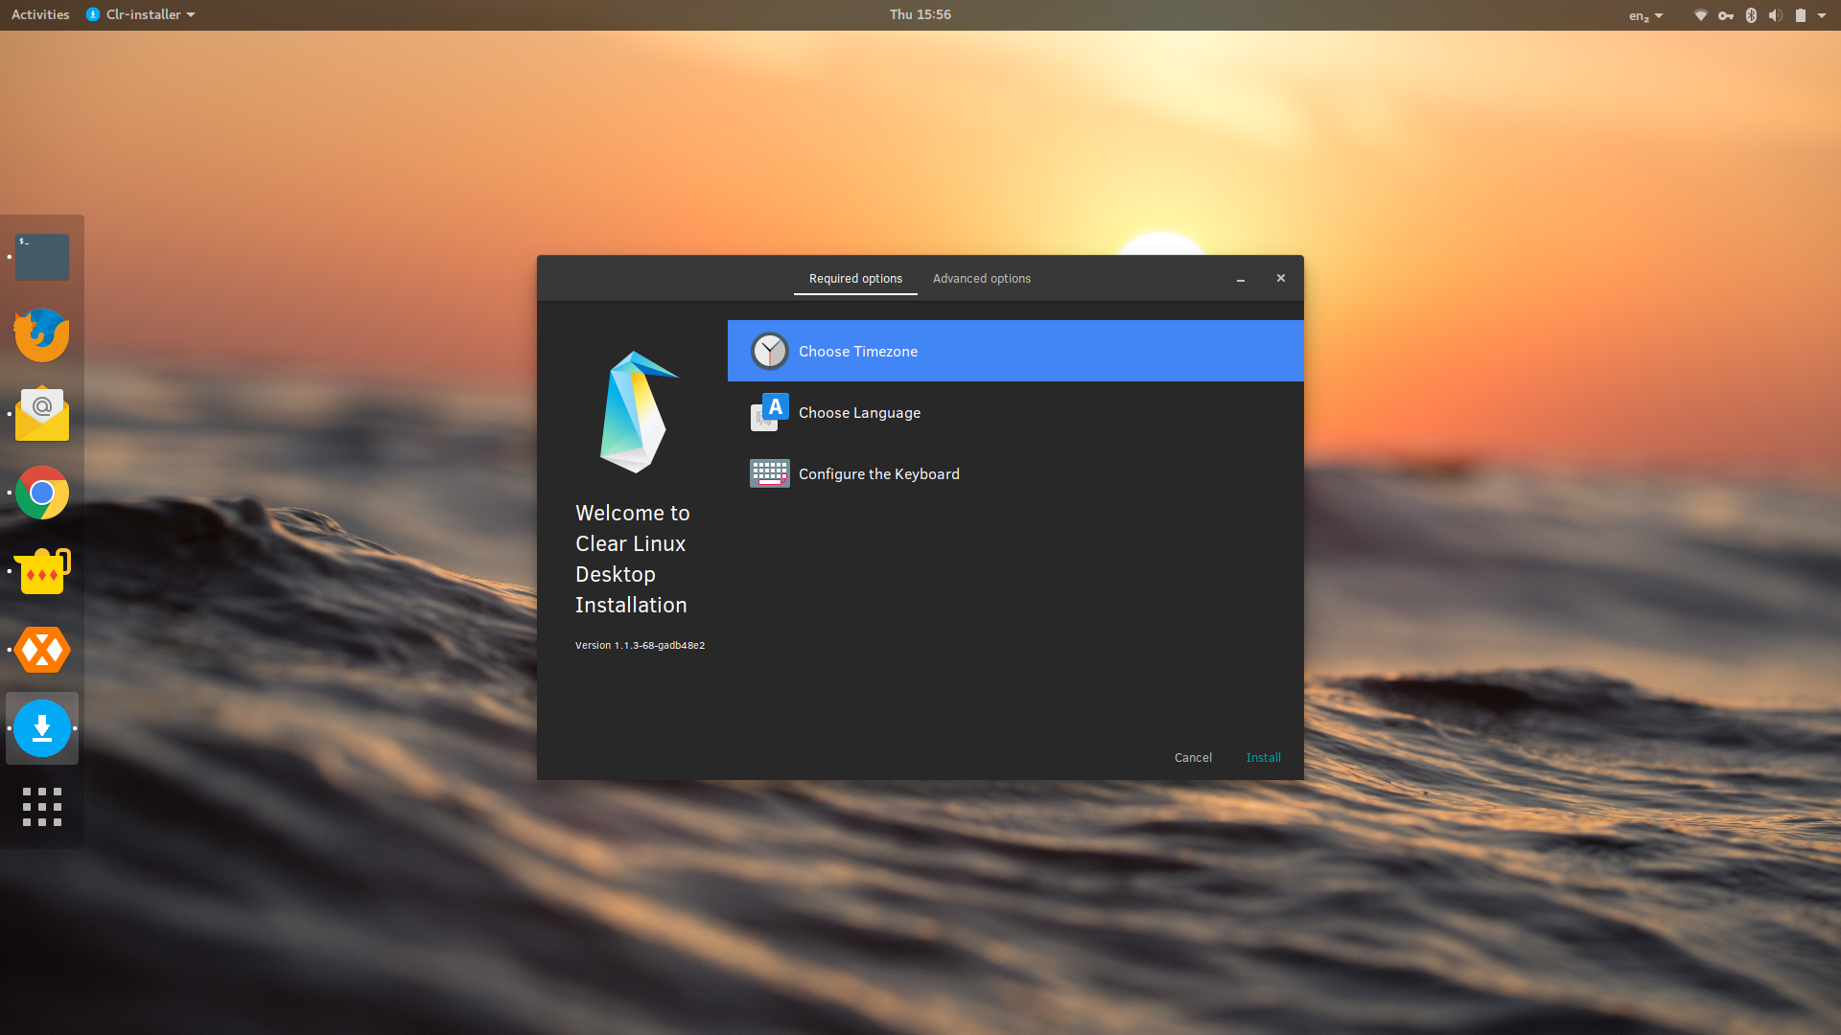
Task: Select Configure the Keyboard row
Action: [x=1015, y=473]
